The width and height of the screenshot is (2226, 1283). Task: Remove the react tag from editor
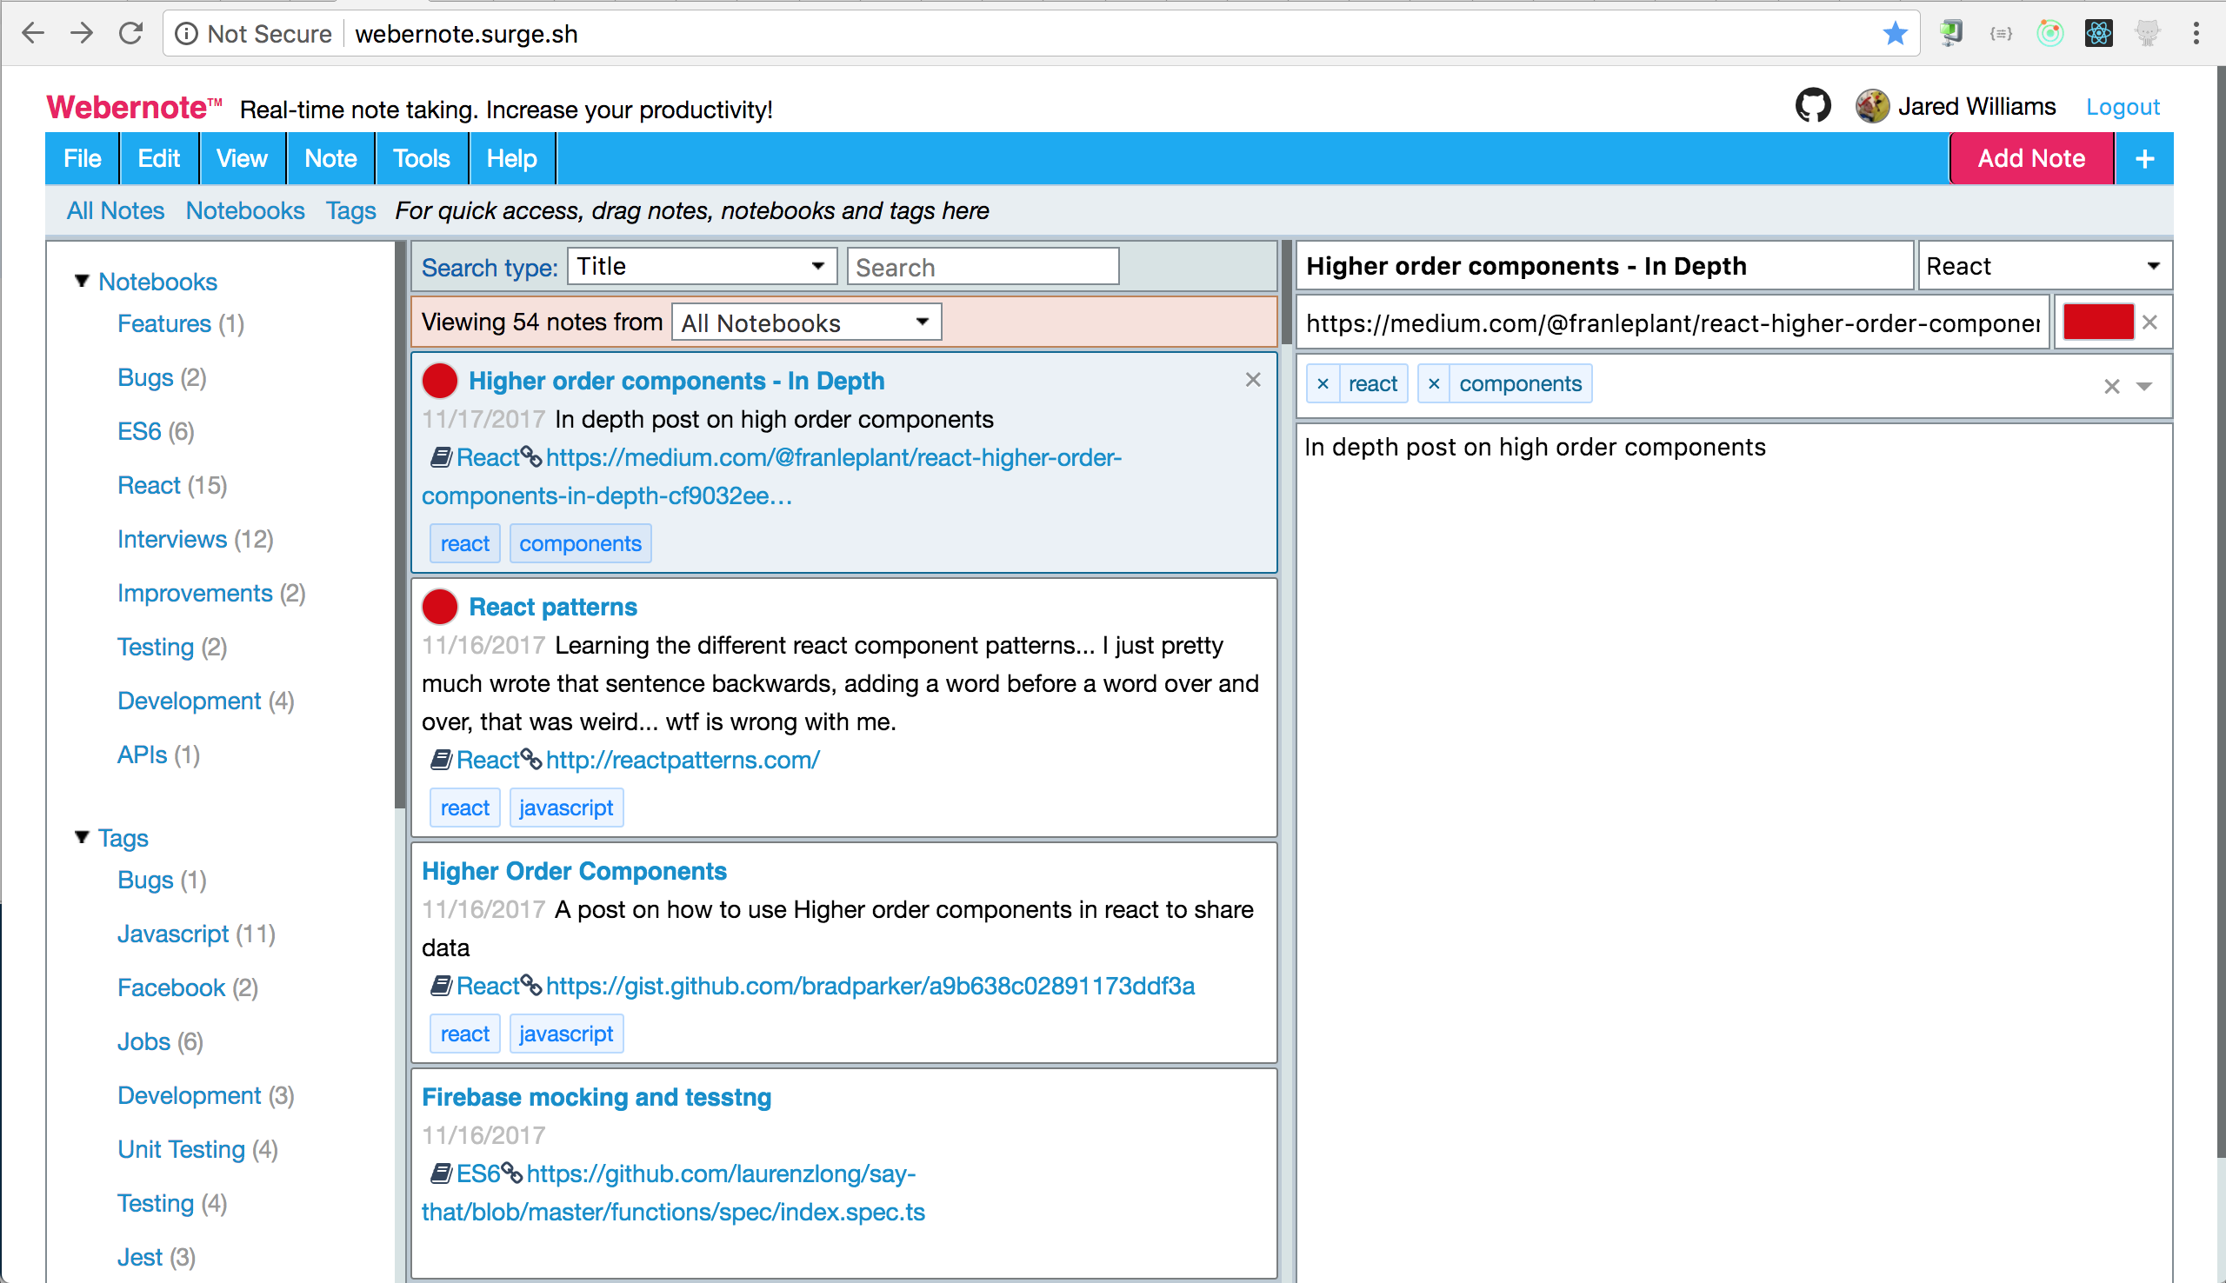(1322, 384)
